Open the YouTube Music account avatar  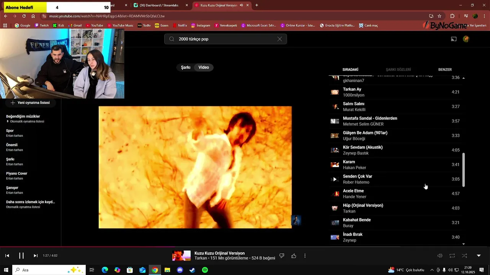pos(466,39)
